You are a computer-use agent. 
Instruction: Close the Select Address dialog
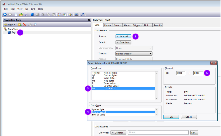click(x=213, y=63)
